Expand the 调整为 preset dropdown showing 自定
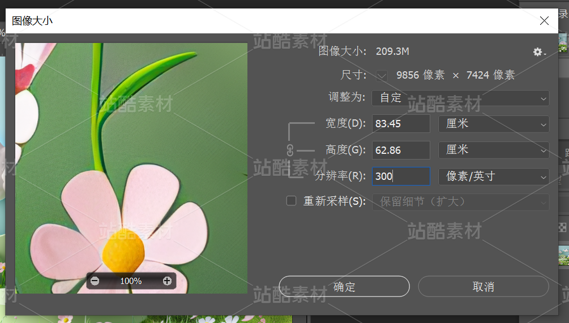The image size is (569, 323). pos(460,98)
